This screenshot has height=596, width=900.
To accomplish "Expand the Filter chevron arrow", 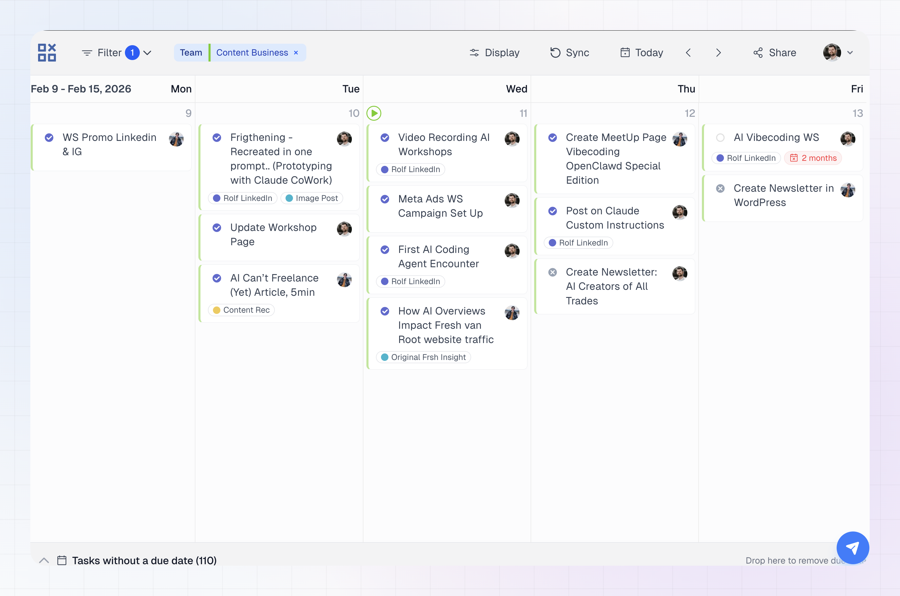I will pos(148,53).
